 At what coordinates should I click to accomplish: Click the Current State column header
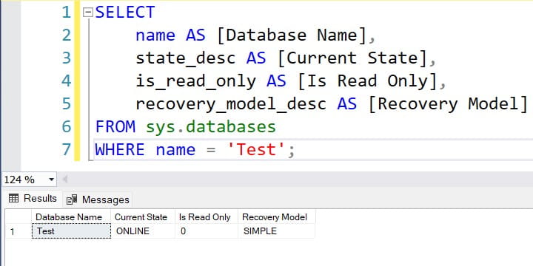(143, 217)
